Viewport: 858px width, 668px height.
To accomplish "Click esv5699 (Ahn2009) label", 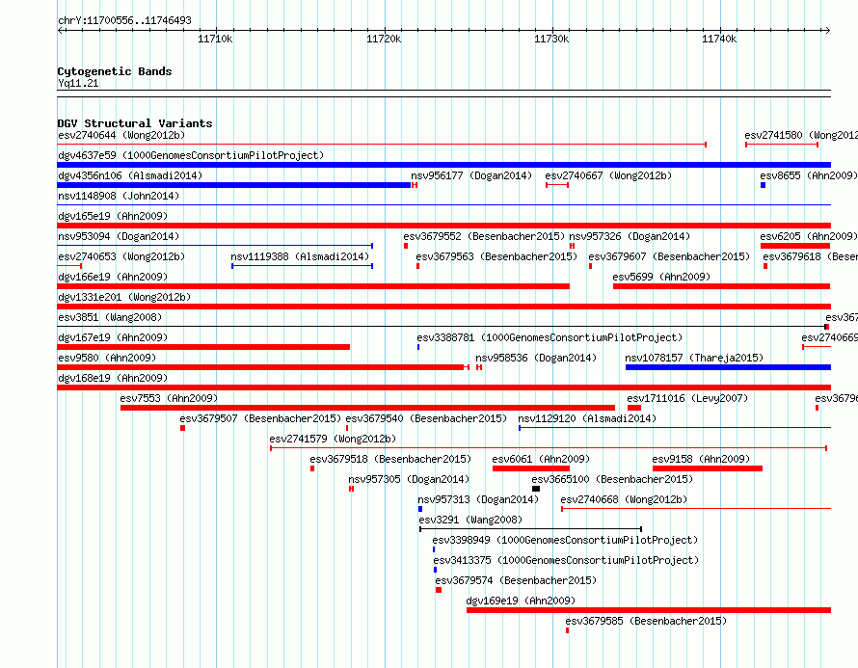I will coord(661,277).
